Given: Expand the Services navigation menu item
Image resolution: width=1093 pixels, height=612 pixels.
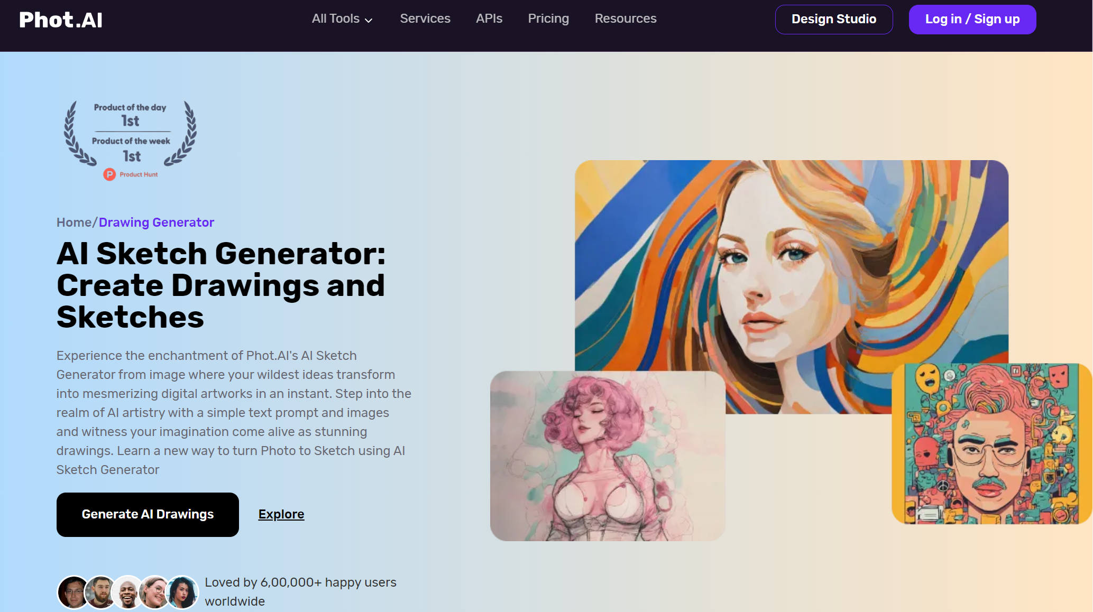Looking at the screenshot, I should (425, 18).
